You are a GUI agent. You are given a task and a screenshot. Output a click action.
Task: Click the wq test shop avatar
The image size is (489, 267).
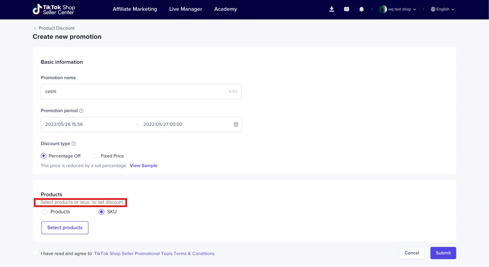click(382, 9)
